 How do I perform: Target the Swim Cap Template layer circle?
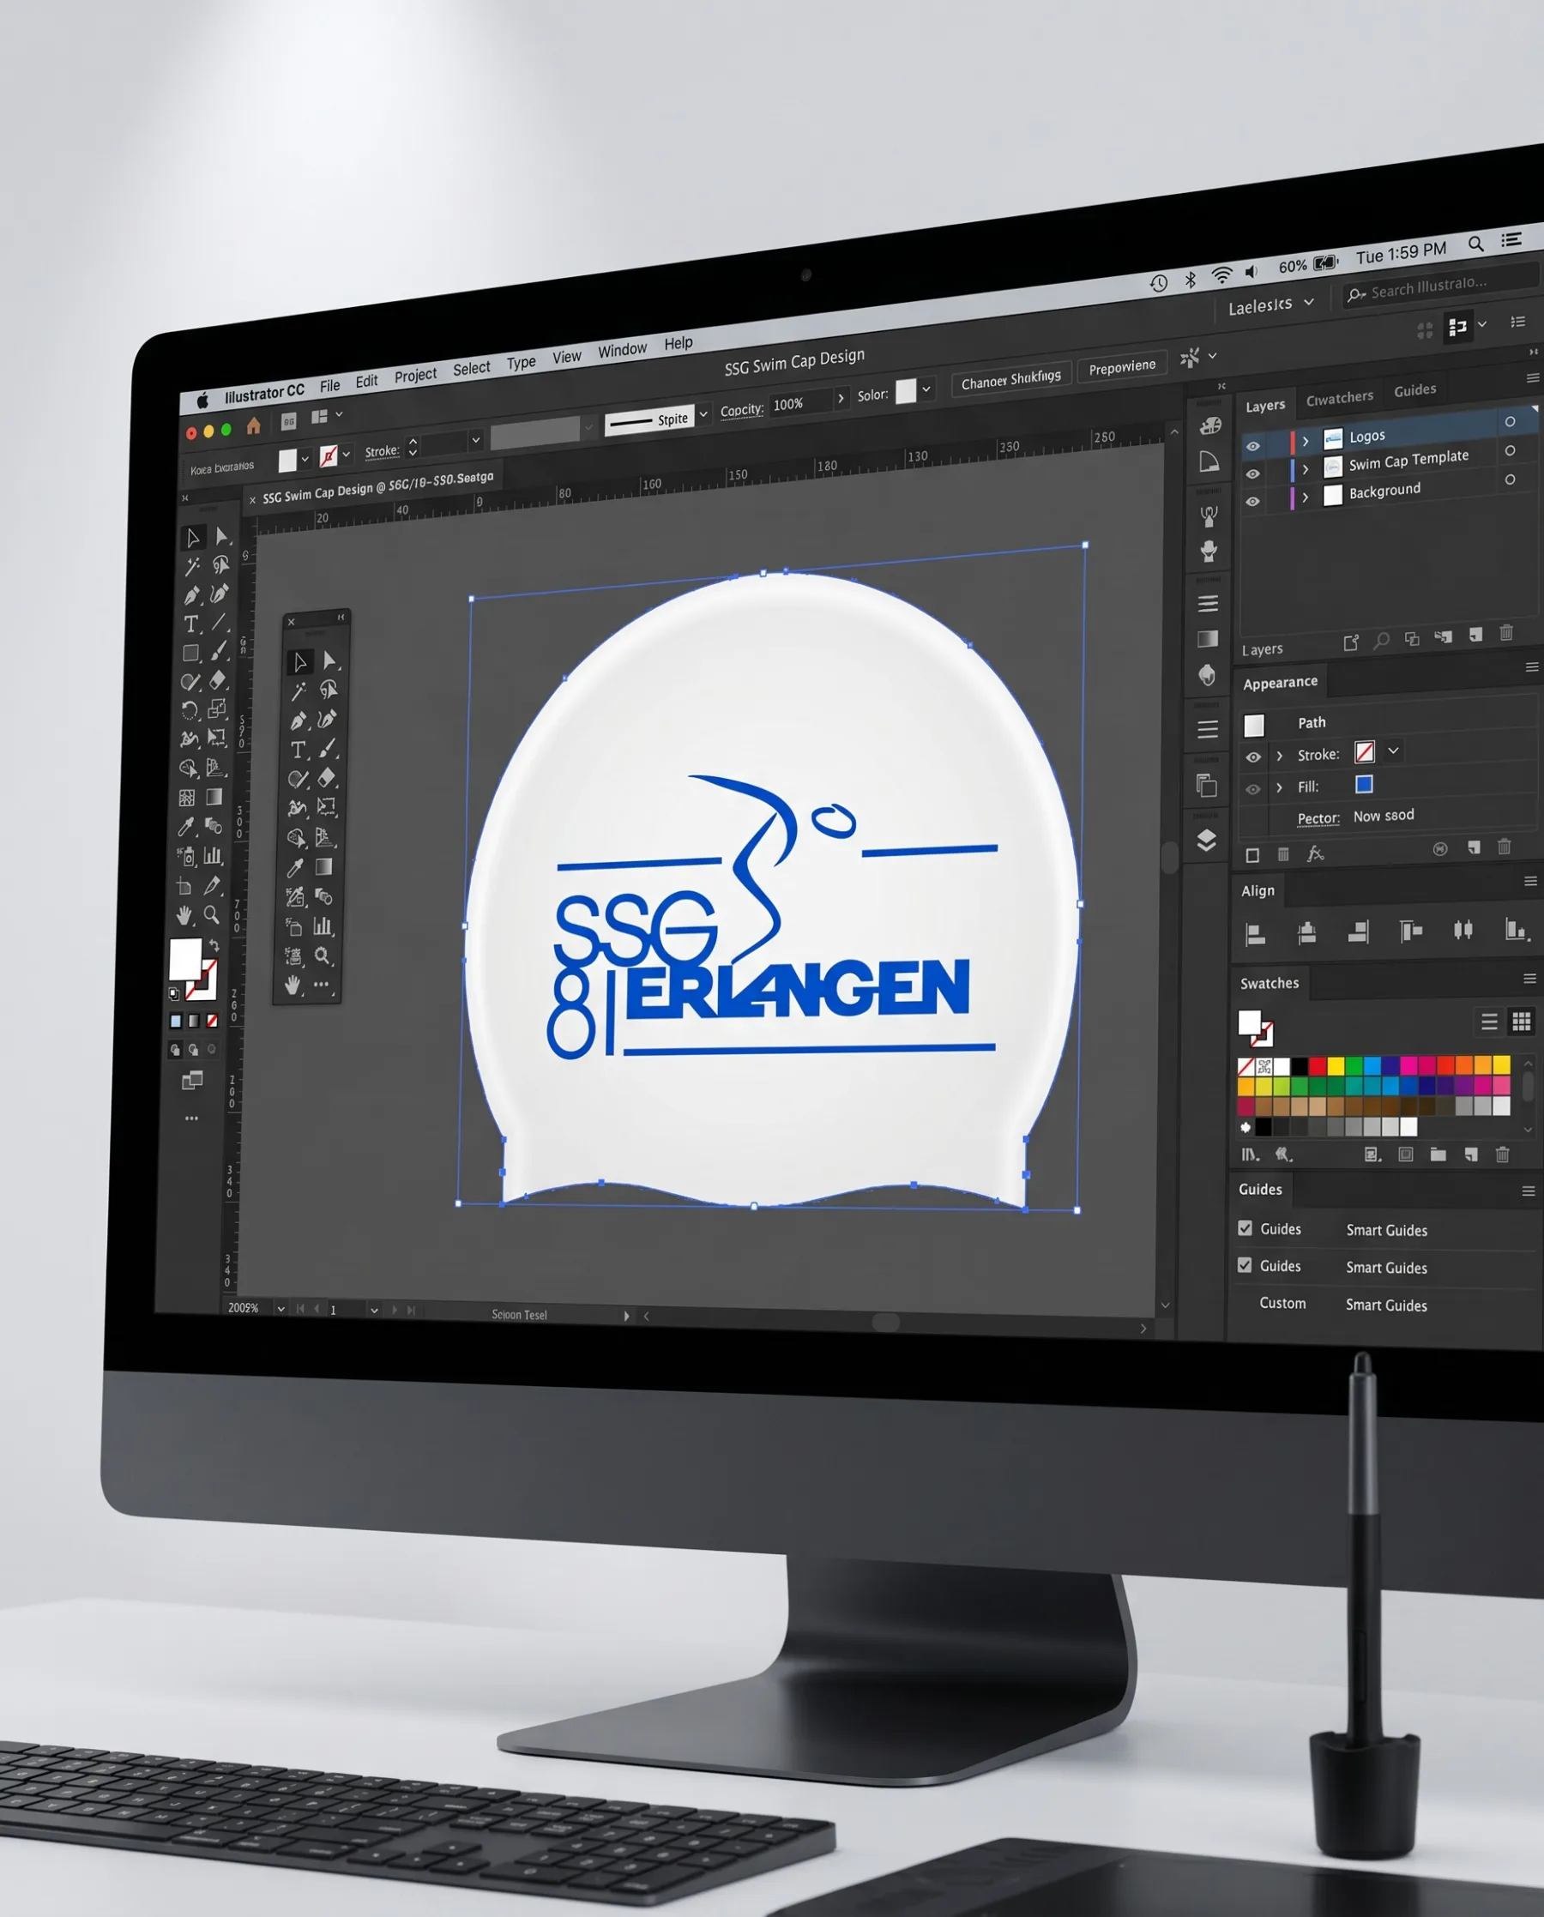pos(1510,451)
